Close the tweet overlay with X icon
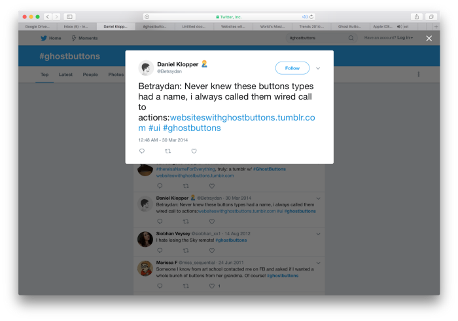The image size is (458, 321). (x=429, y=38)
